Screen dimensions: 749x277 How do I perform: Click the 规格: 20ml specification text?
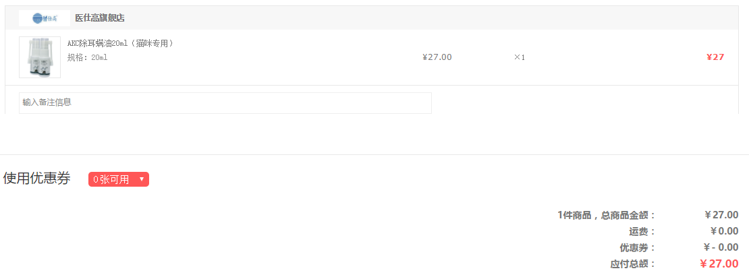click(x=88, y=57)
